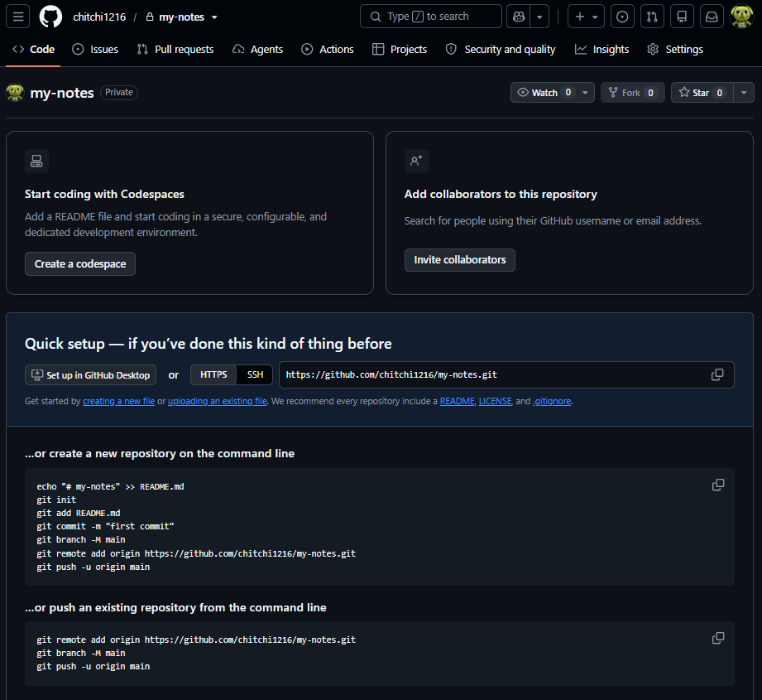
Task: Click the Fork button
Action: point(633,93)
